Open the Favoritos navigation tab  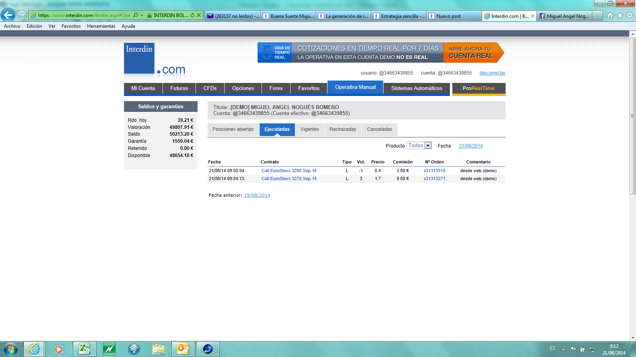[x=309, y=88]
